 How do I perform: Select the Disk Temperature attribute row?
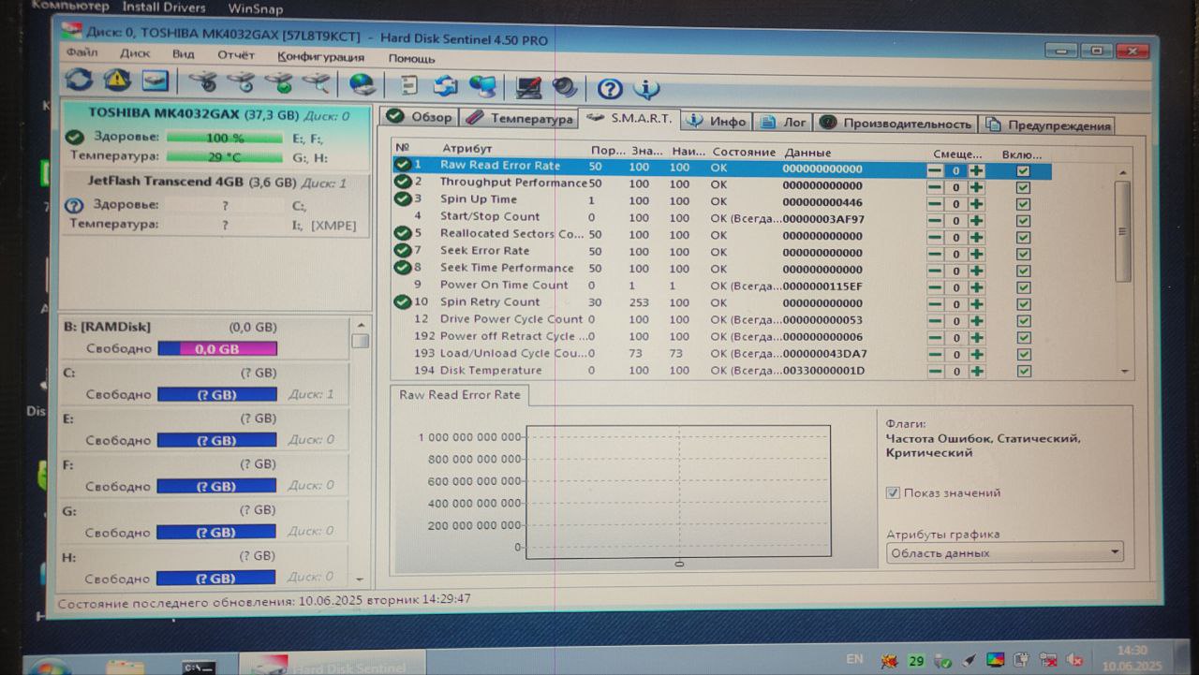pos(721,371)
